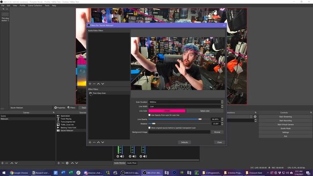313x176 pixels.
Task: Move audio/video filter down with the arrow
Action: tap(103, 84)
